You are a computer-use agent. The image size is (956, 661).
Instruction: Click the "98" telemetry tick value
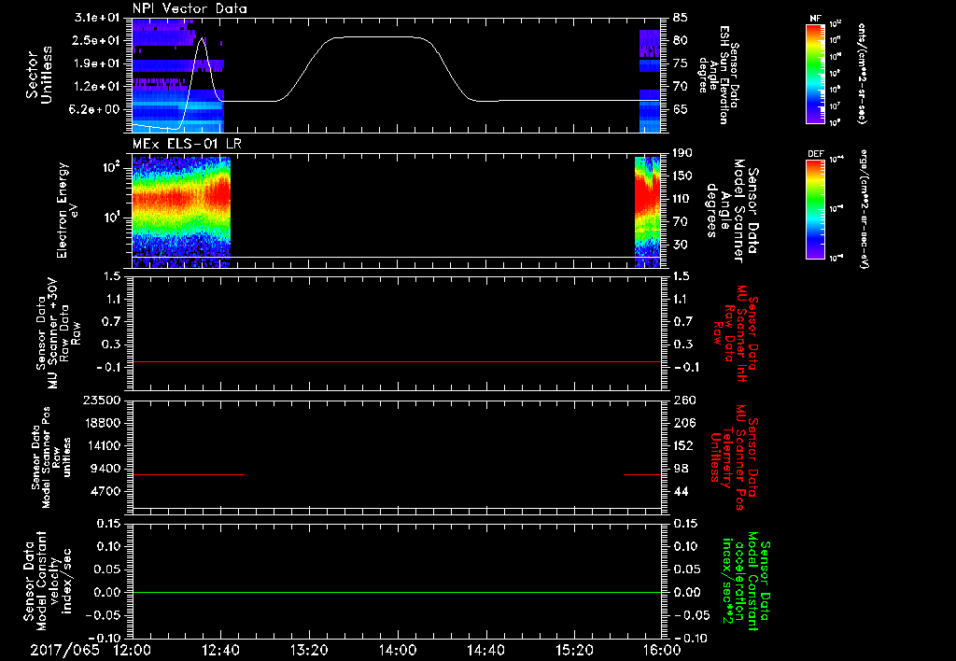[x=681, y=469]
